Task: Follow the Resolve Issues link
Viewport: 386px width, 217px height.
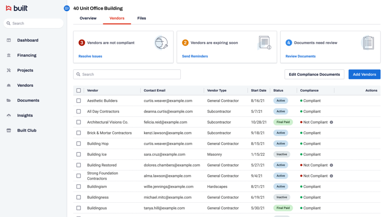Action: pyautogui.click(x=90, y=56)
